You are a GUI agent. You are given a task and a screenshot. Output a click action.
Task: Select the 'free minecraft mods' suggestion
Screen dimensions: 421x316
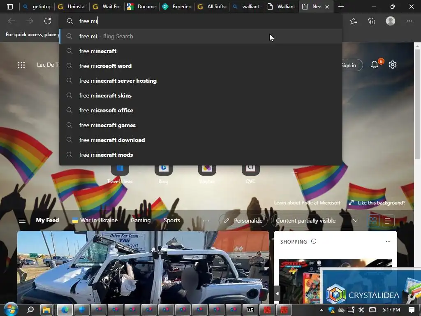(201, 155)
